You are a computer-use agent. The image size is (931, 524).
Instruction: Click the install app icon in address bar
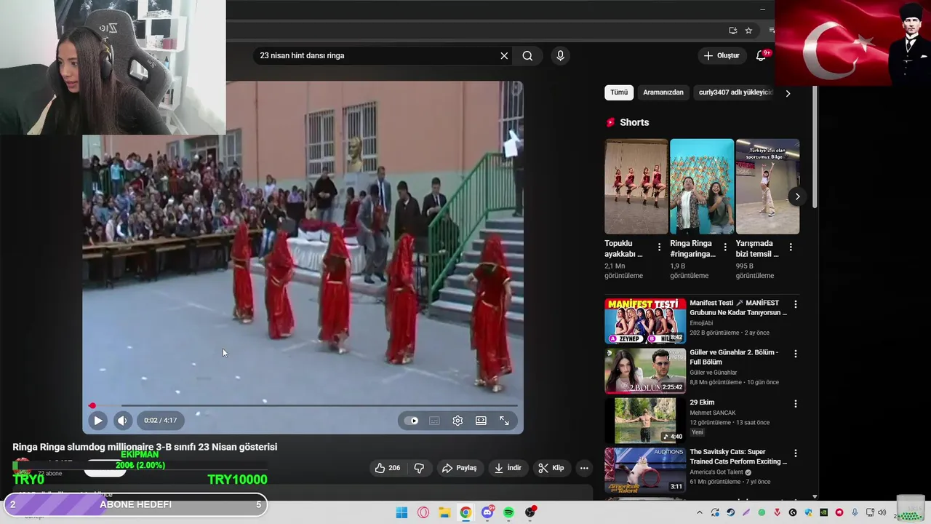(732, 30)
